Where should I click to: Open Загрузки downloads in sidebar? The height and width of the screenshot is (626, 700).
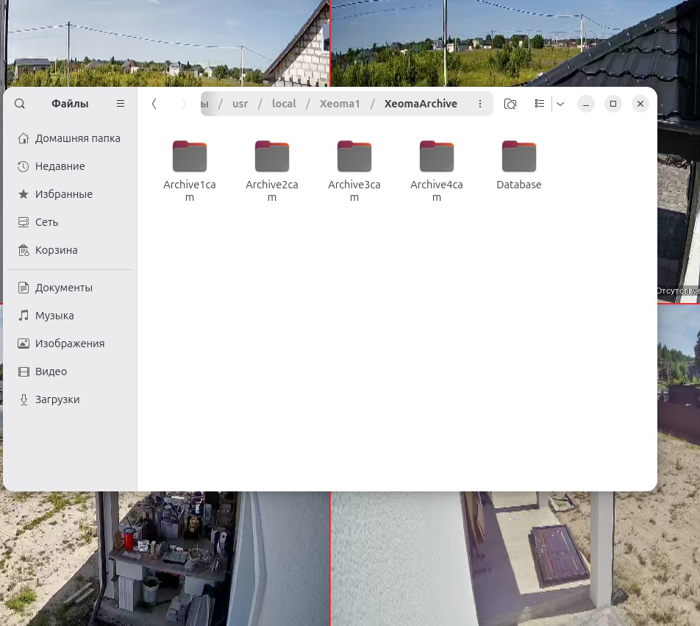pos(57,399)
